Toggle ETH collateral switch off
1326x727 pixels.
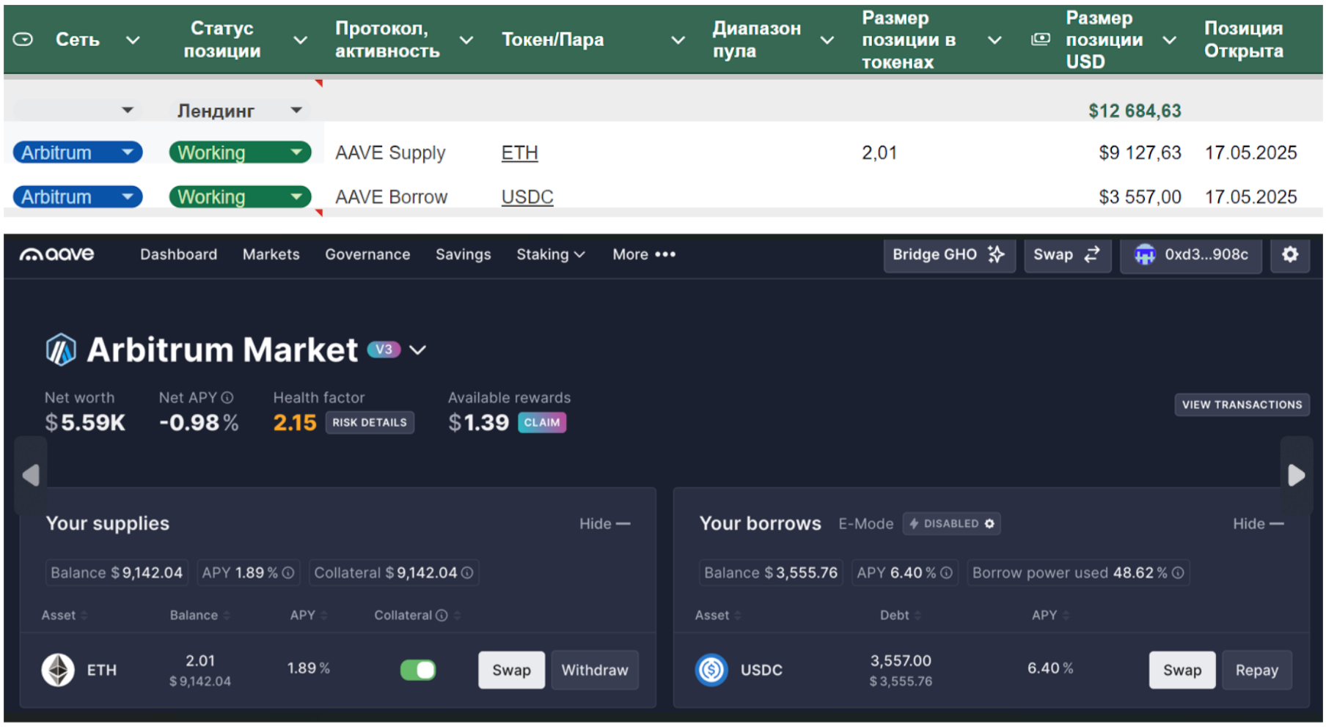click(418, 670)
